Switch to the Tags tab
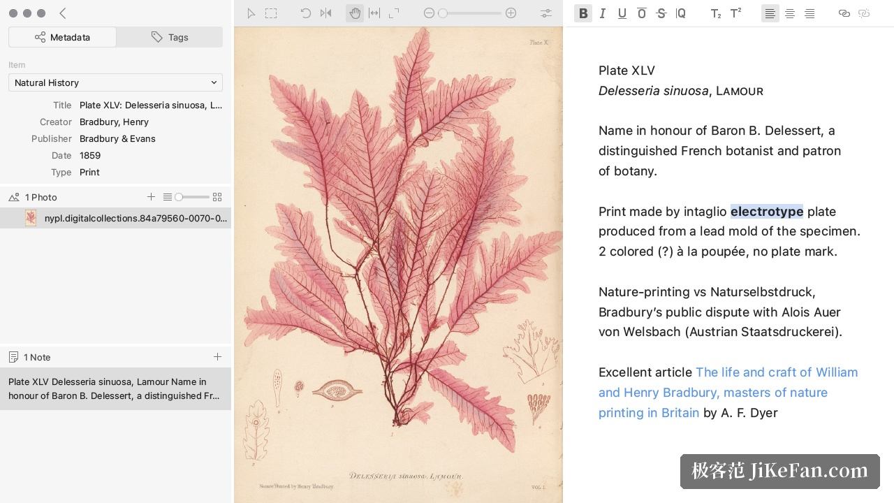 coord(170,37)
